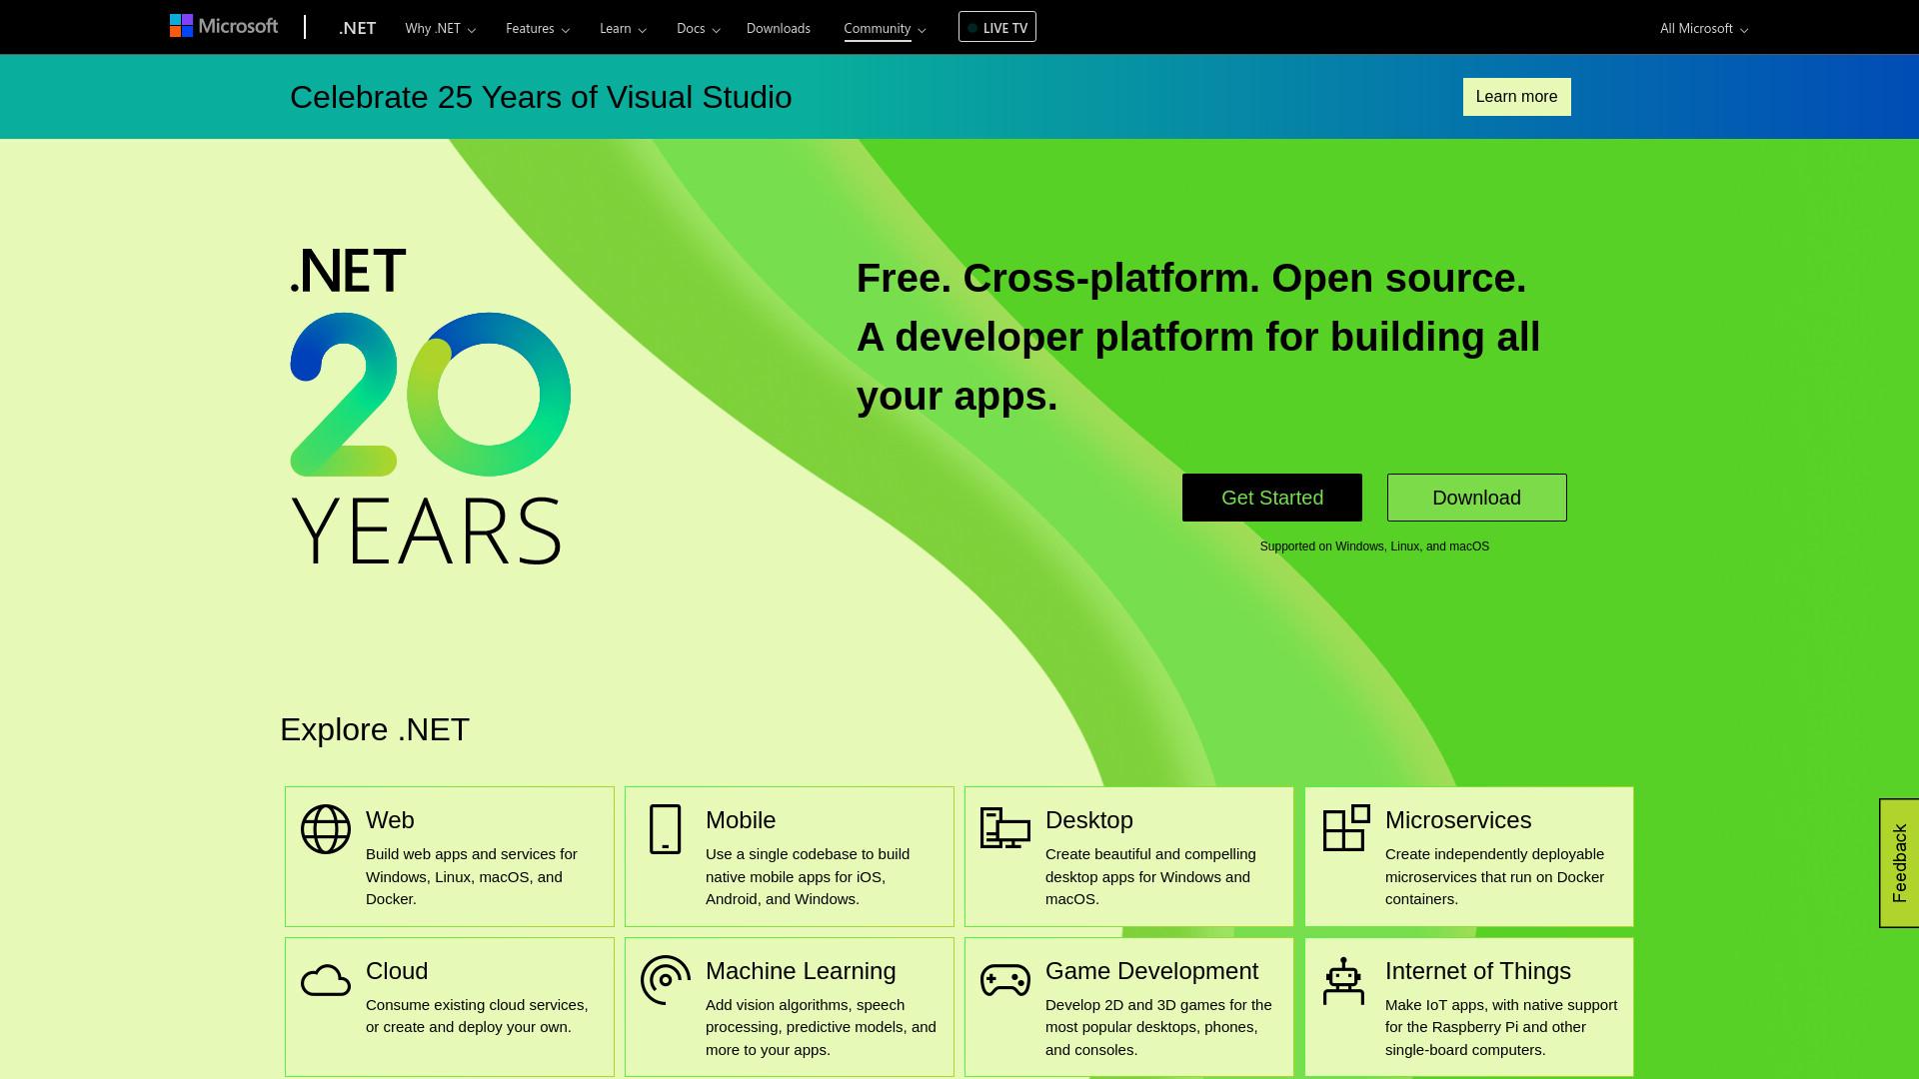Click Learn more in the banner

[1516, 97]
